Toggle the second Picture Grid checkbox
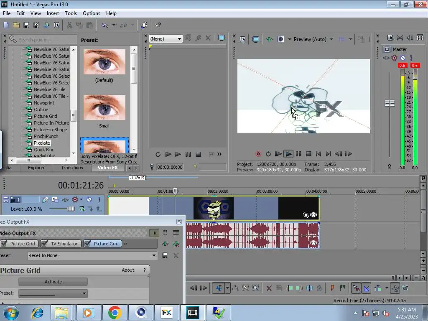 tap(87, 244)
